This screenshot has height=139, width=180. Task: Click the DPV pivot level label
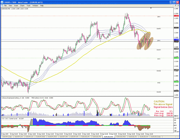159,40
